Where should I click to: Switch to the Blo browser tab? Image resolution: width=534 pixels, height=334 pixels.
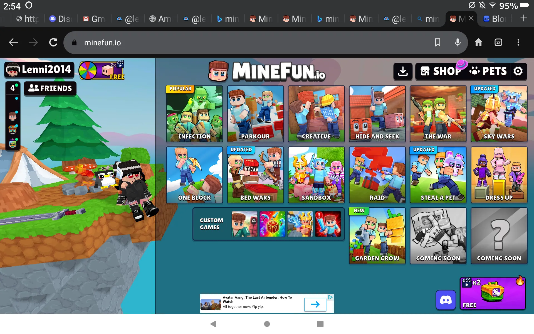[x=495, y=19]
